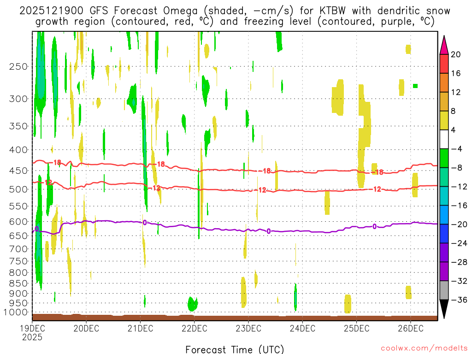Click the colorbar value 16

(x=456, y=73)
